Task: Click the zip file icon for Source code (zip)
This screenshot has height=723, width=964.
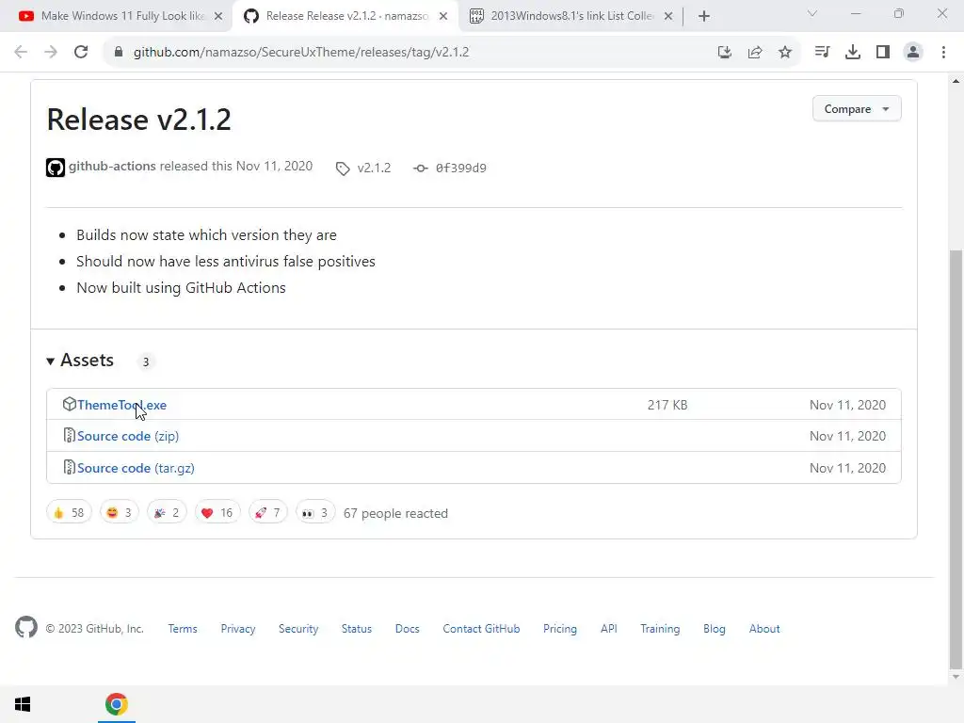Action: click(69, 435)
